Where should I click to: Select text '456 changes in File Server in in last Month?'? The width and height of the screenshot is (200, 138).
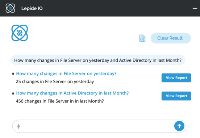(60, 101)
